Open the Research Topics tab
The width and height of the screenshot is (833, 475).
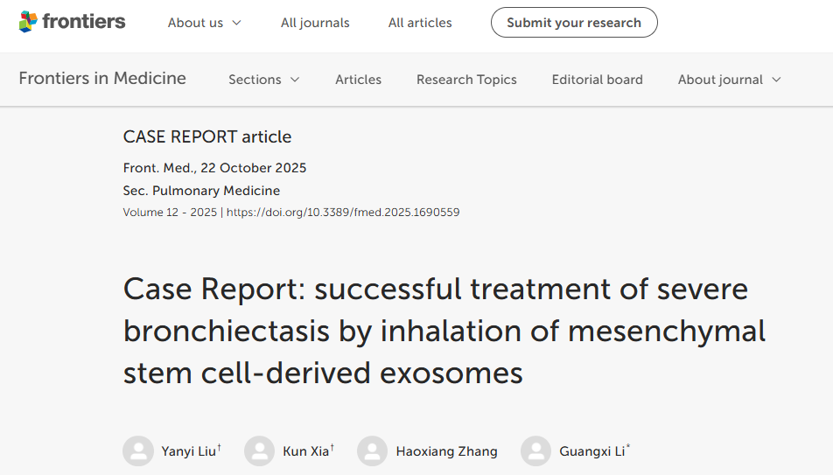click(466, 80)
